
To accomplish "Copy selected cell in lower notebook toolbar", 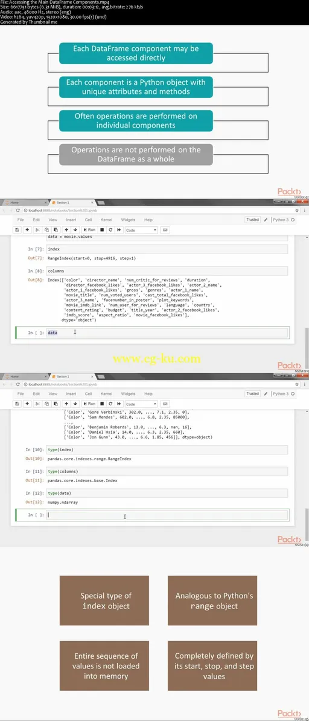I will tap(46, 403).
